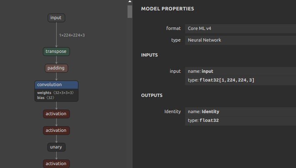Click the green transpose node
Image resolution: width=296 pixels, height=168 pixels.
[x=56, y=52]
